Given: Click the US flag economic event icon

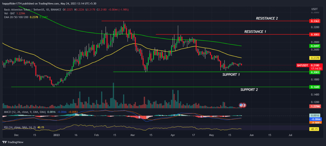Looking at the screenshot, I should (241, 105).
